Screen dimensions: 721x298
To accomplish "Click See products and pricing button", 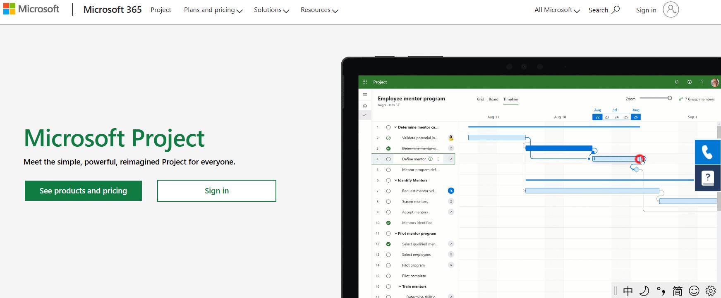I will [83, 191].
